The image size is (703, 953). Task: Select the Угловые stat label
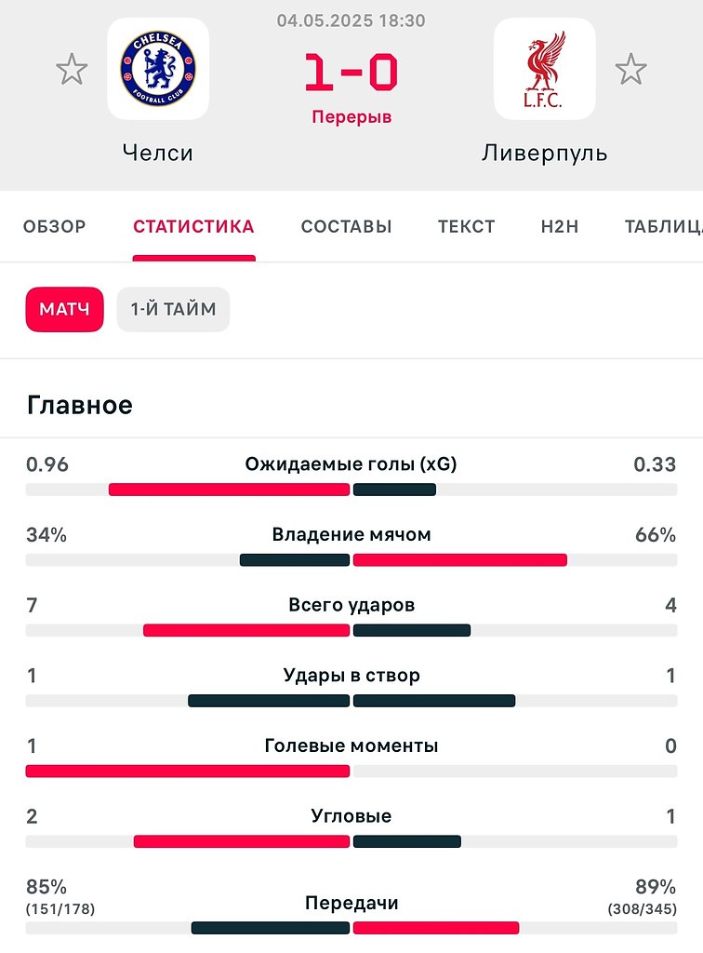click(351, 815)
